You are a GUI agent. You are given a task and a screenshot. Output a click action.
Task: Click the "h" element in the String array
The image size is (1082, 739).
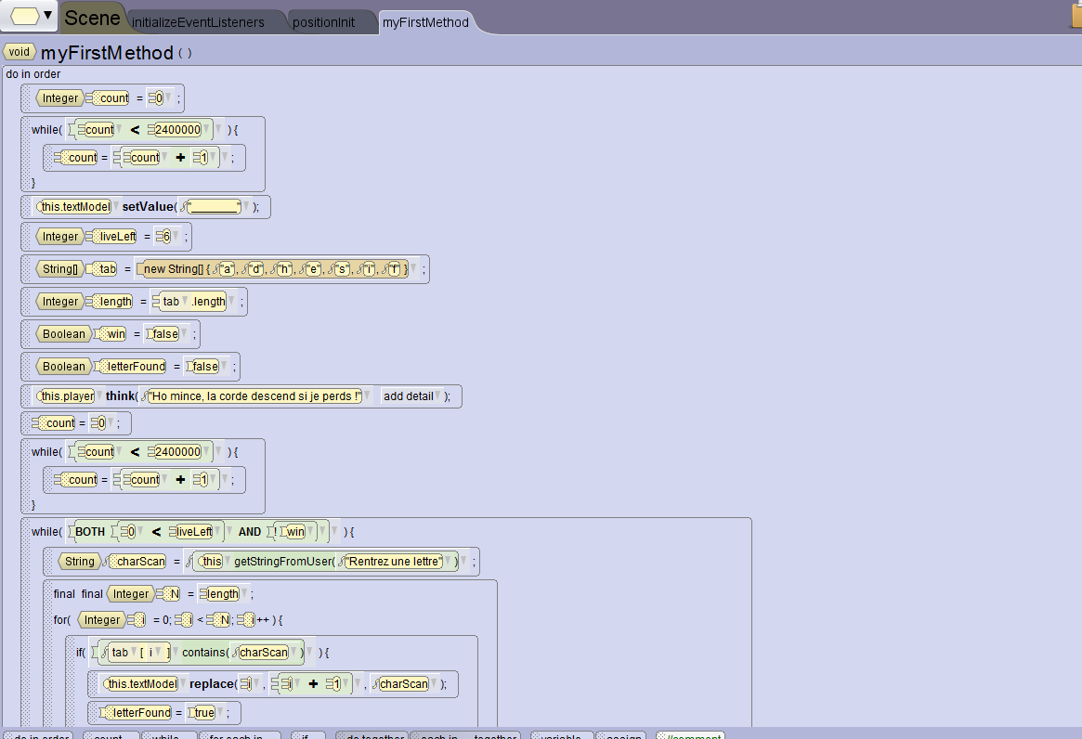pos(282,269)
